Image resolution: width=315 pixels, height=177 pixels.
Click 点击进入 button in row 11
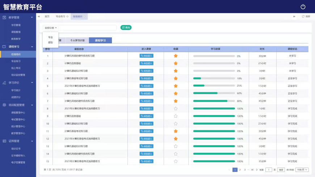point(146,131)
